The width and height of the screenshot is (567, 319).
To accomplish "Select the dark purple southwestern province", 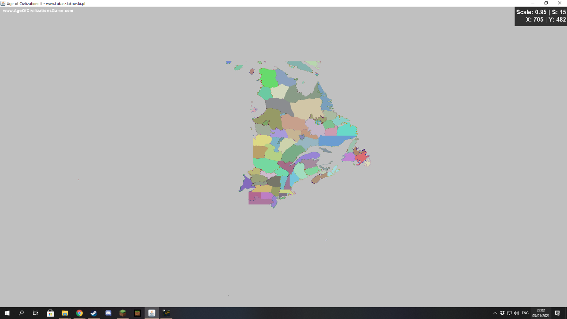I will coord(246,183).
